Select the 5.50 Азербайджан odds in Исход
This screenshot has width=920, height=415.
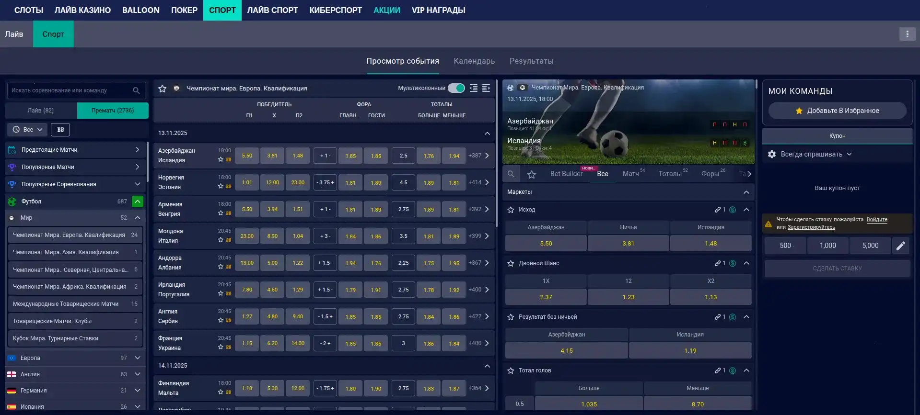546,244
